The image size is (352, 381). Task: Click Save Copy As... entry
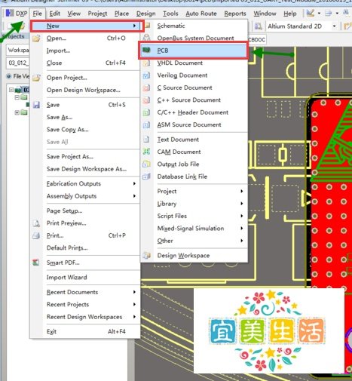coord(84,130)
